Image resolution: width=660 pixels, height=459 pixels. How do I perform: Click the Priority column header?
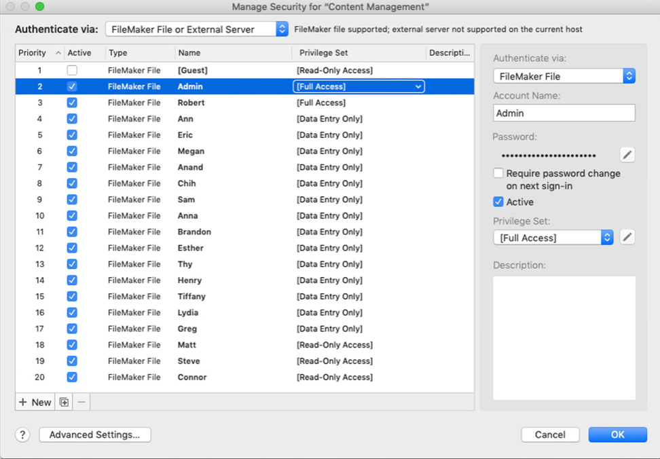pos(32,53)
